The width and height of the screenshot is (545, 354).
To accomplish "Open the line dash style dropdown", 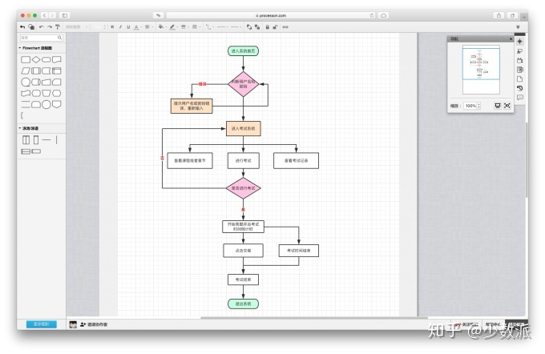I will 196,26.
